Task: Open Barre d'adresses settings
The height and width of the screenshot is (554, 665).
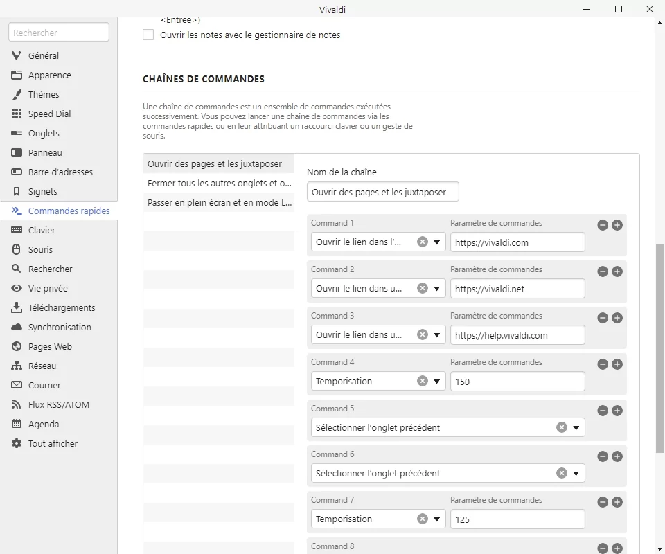Action: point(58,172)
